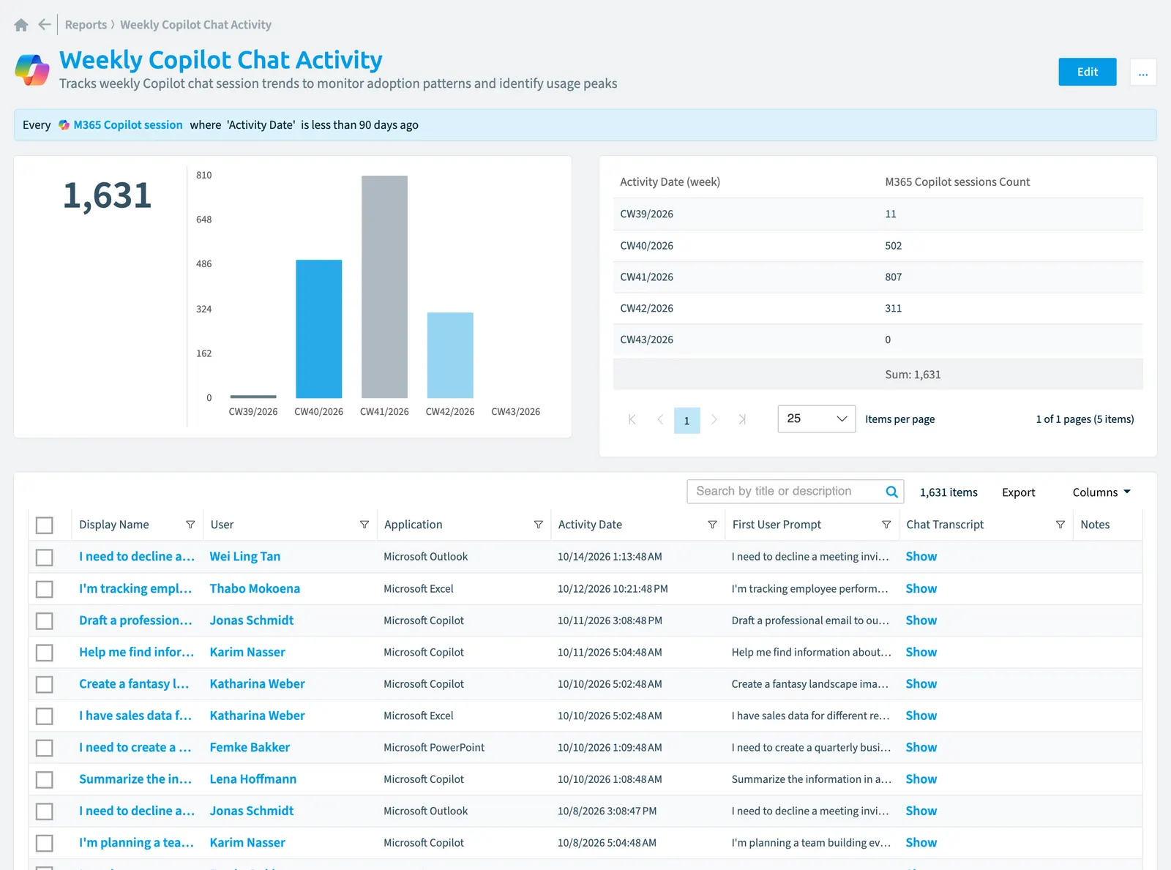Check the row for Wei Ling Tan
1171x870 pixels.
pos(45,558)
